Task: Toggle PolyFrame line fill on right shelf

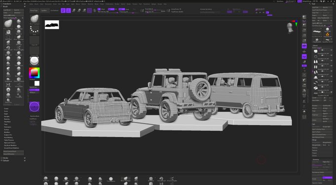Action: click(304, 96)
